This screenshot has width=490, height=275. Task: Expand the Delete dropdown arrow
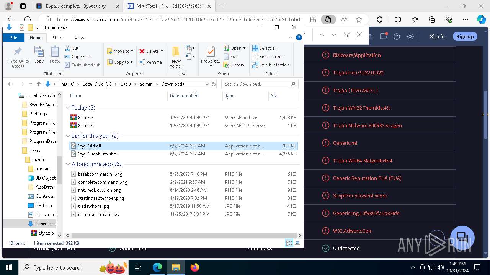click(x=162, y=51)
